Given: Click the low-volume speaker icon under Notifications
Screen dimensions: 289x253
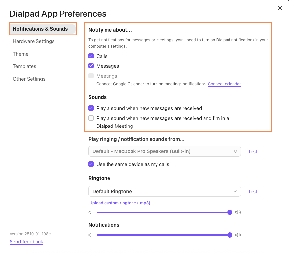Looking at the screenshot, I should pyautogui.click(x=90, y=235).
